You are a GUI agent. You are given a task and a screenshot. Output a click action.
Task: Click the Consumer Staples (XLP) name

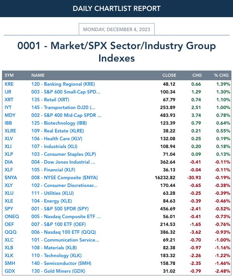[x=64, y=154]
